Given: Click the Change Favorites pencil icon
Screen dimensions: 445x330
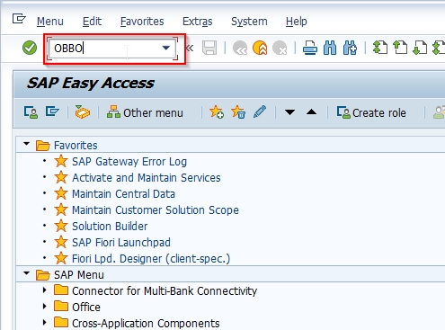Looking at the screenshot, I should click(x=260, y=111).
